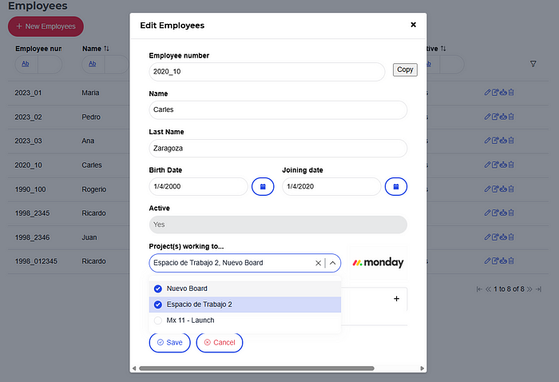Close the Edit Employees dialog
559x382 pixels.
413,25
